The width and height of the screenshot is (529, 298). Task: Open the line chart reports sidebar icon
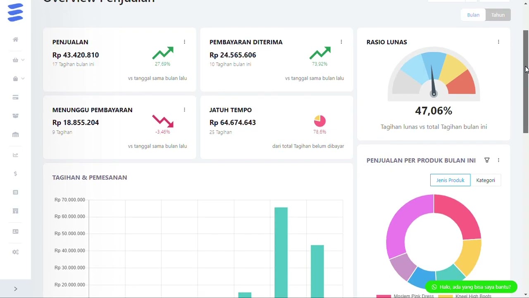coord(15,155)
